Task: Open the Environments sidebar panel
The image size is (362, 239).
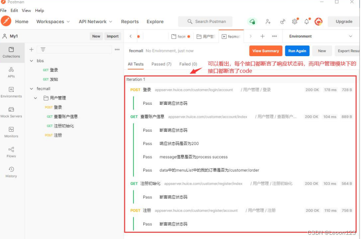Action: click(11, 92)
